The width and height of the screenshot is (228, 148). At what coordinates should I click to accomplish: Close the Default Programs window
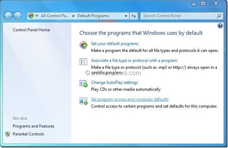tap(216, 4)
